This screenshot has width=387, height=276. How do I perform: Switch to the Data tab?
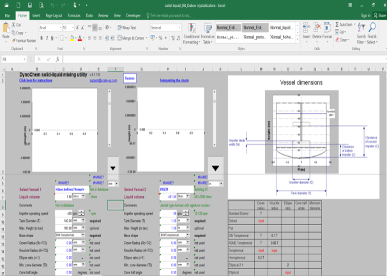coord(89,16)
